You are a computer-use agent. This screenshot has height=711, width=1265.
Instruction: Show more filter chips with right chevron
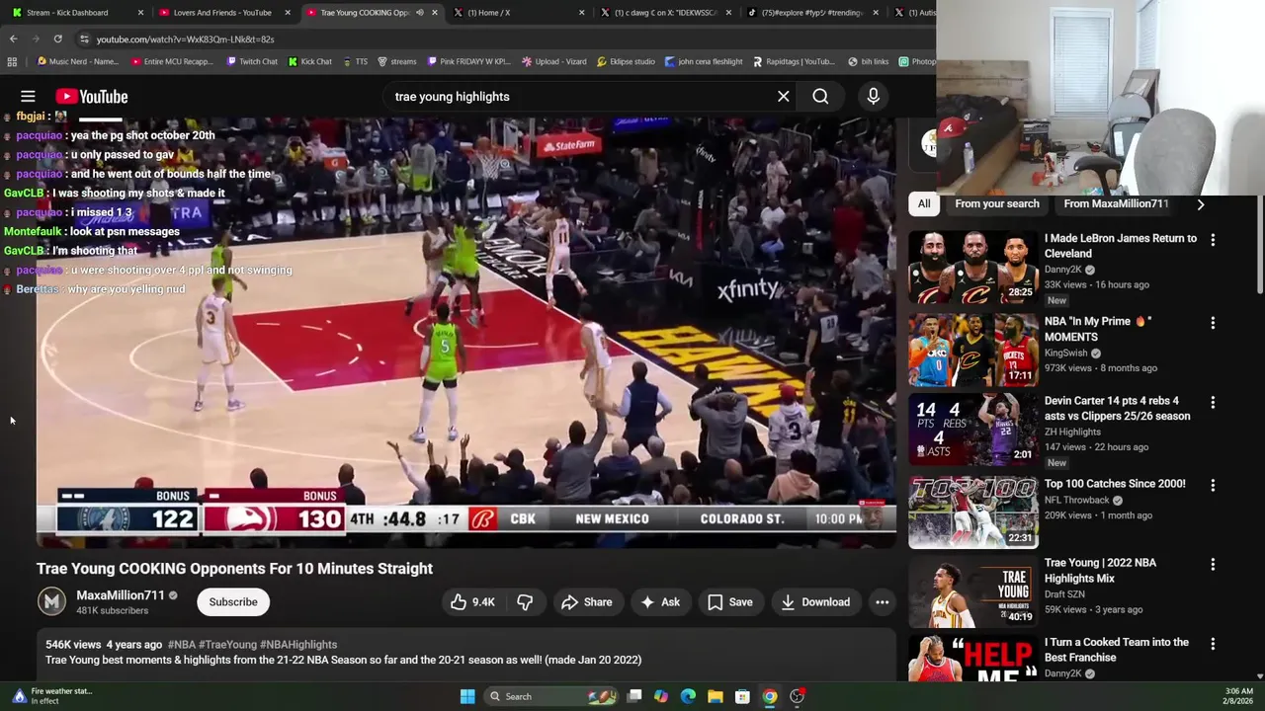click(1200, 204)
